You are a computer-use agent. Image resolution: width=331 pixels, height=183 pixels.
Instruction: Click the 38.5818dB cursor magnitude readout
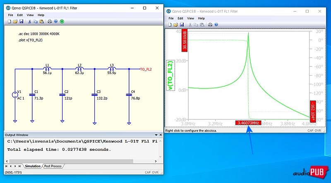pos(185,40)
